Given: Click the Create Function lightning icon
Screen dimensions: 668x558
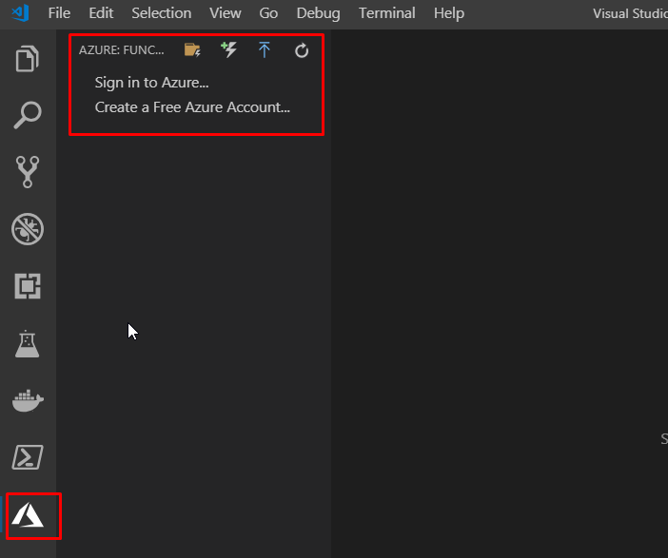Looking at the screenshot, I should 228,49.
